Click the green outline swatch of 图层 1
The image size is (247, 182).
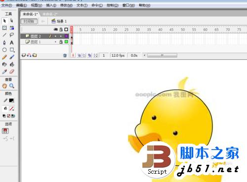pyautogui.click(x=66, y=42)
